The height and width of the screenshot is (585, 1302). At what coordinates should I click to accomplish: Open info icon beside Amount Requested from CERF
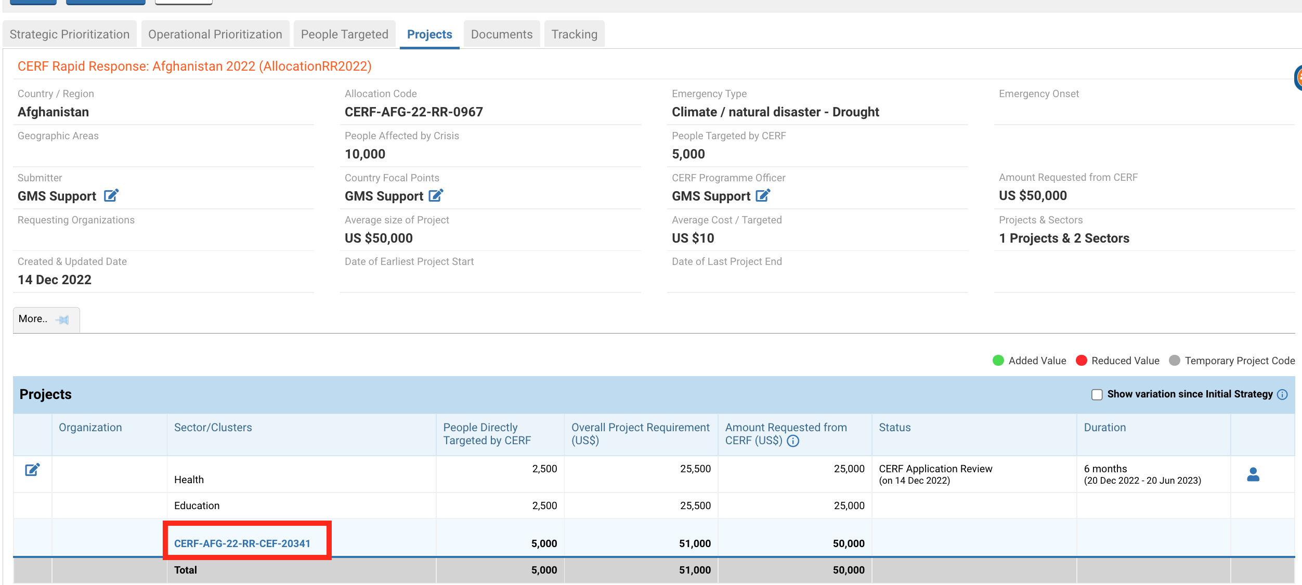click(793, 441)
